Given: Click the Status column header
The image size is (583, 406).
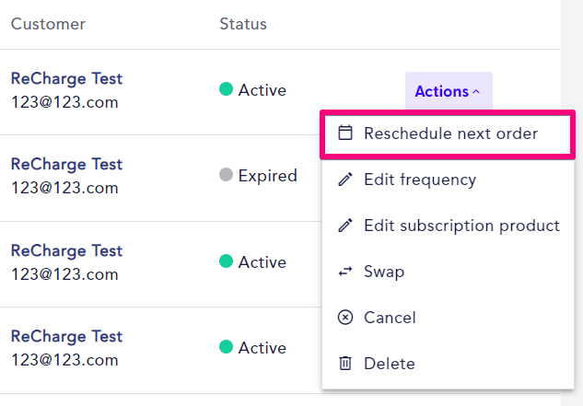Looking at the screenshot, I should click(x=243, y=24).
